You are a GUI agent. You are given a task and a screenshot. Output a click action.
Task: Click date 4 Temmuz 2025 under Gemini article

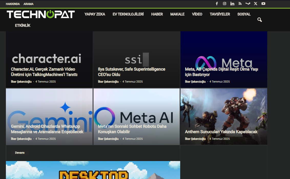[x=46, y=139]
